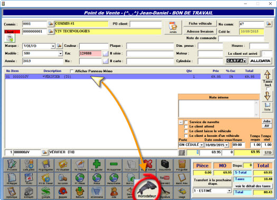Screen dimensions: 277x200
Task: Open the F9 RV calendar icon
Action: pos(29,179)
